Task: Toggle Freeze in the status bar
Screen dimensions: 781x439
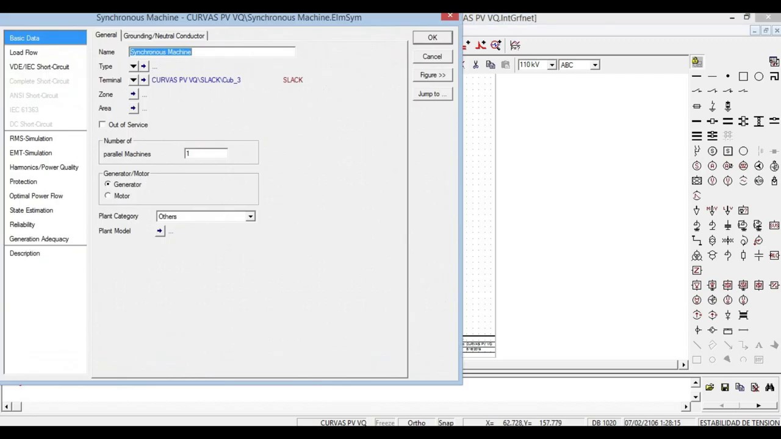Action: 385,423
